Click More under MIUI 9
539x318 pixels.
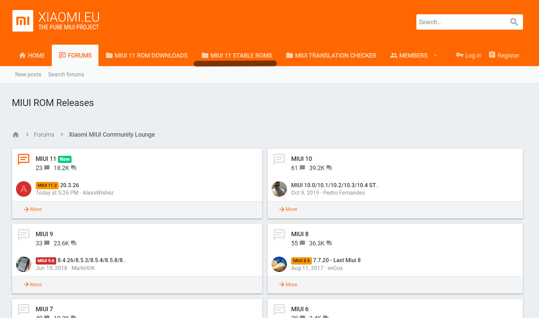click(x=33, y=285)
